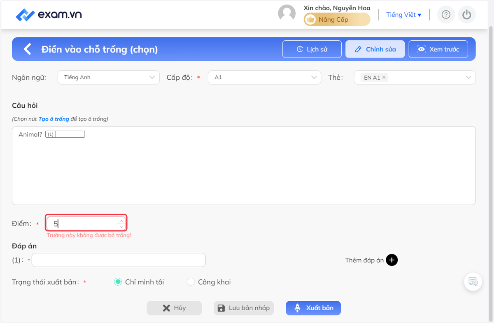The height and width of the screenshot is (323, 494).
Task: Decrease Điểm with the down stepper arrow
Action: pos(121,227)
